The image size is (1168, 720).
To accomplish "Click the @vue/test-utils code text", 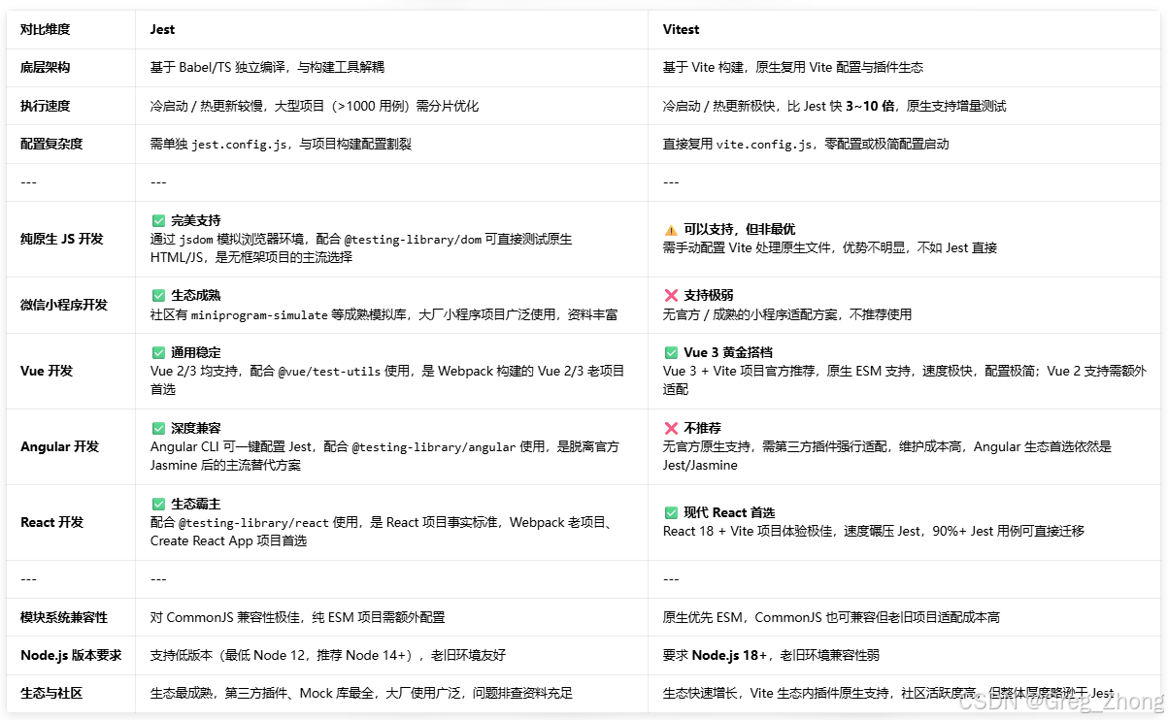I will [x=329, y=372].
